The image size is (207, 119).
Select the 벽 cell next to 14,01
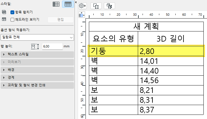[x=113, y=61]
